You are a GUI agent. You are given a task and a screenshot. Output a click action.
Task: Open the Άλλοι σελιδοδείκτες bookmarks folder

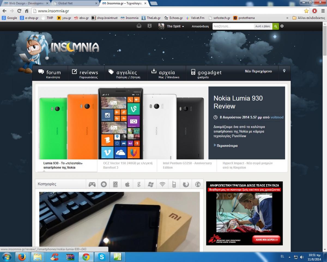pos(308,18)
